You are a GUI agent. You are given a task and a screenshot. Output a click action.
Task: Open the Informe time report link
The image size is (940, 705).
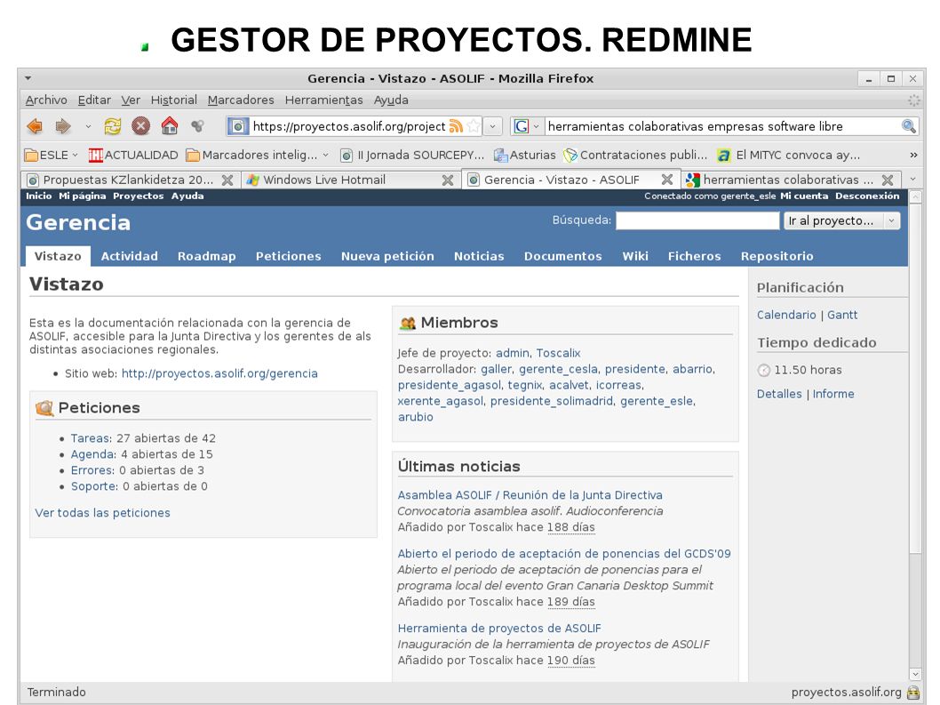click(x=833, y=394)
